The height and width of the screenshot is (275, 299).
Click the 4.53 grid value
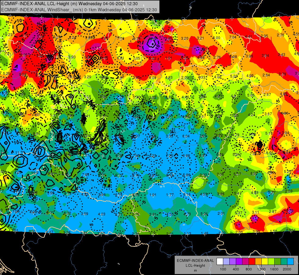tap(204, 194)
